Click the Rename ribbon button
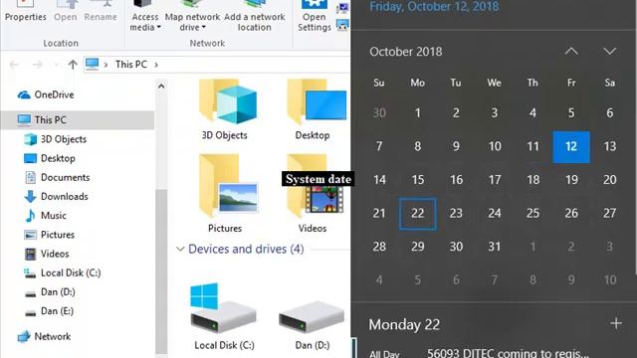The height and width of the screenshot is (358, 637). pos(101,11)
